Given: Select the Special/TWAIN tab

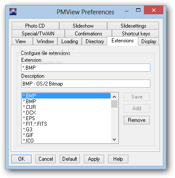Looking at the screenshot, I should [38, 34].
